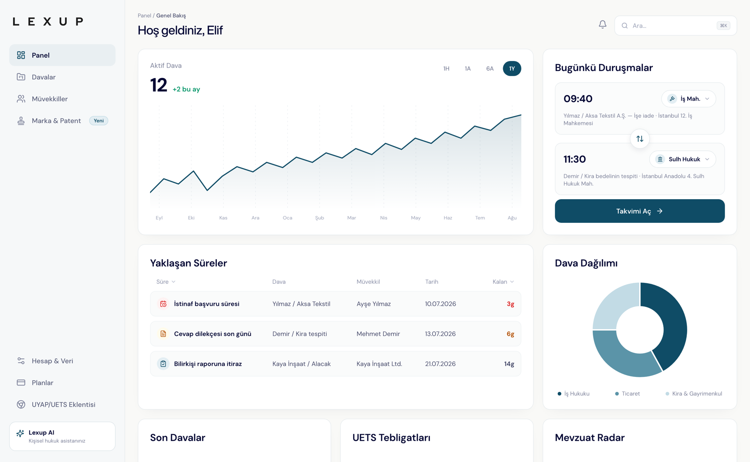Viewport: 750px width, 462px height.
Task: Expand the Sulh Hukuk court dropdown
Action: pos(682,159)
